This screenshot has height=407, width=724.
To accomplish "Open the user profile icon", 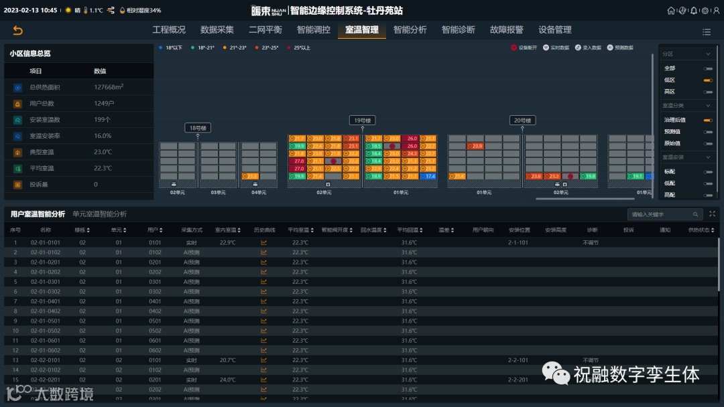I will [716, 10].
